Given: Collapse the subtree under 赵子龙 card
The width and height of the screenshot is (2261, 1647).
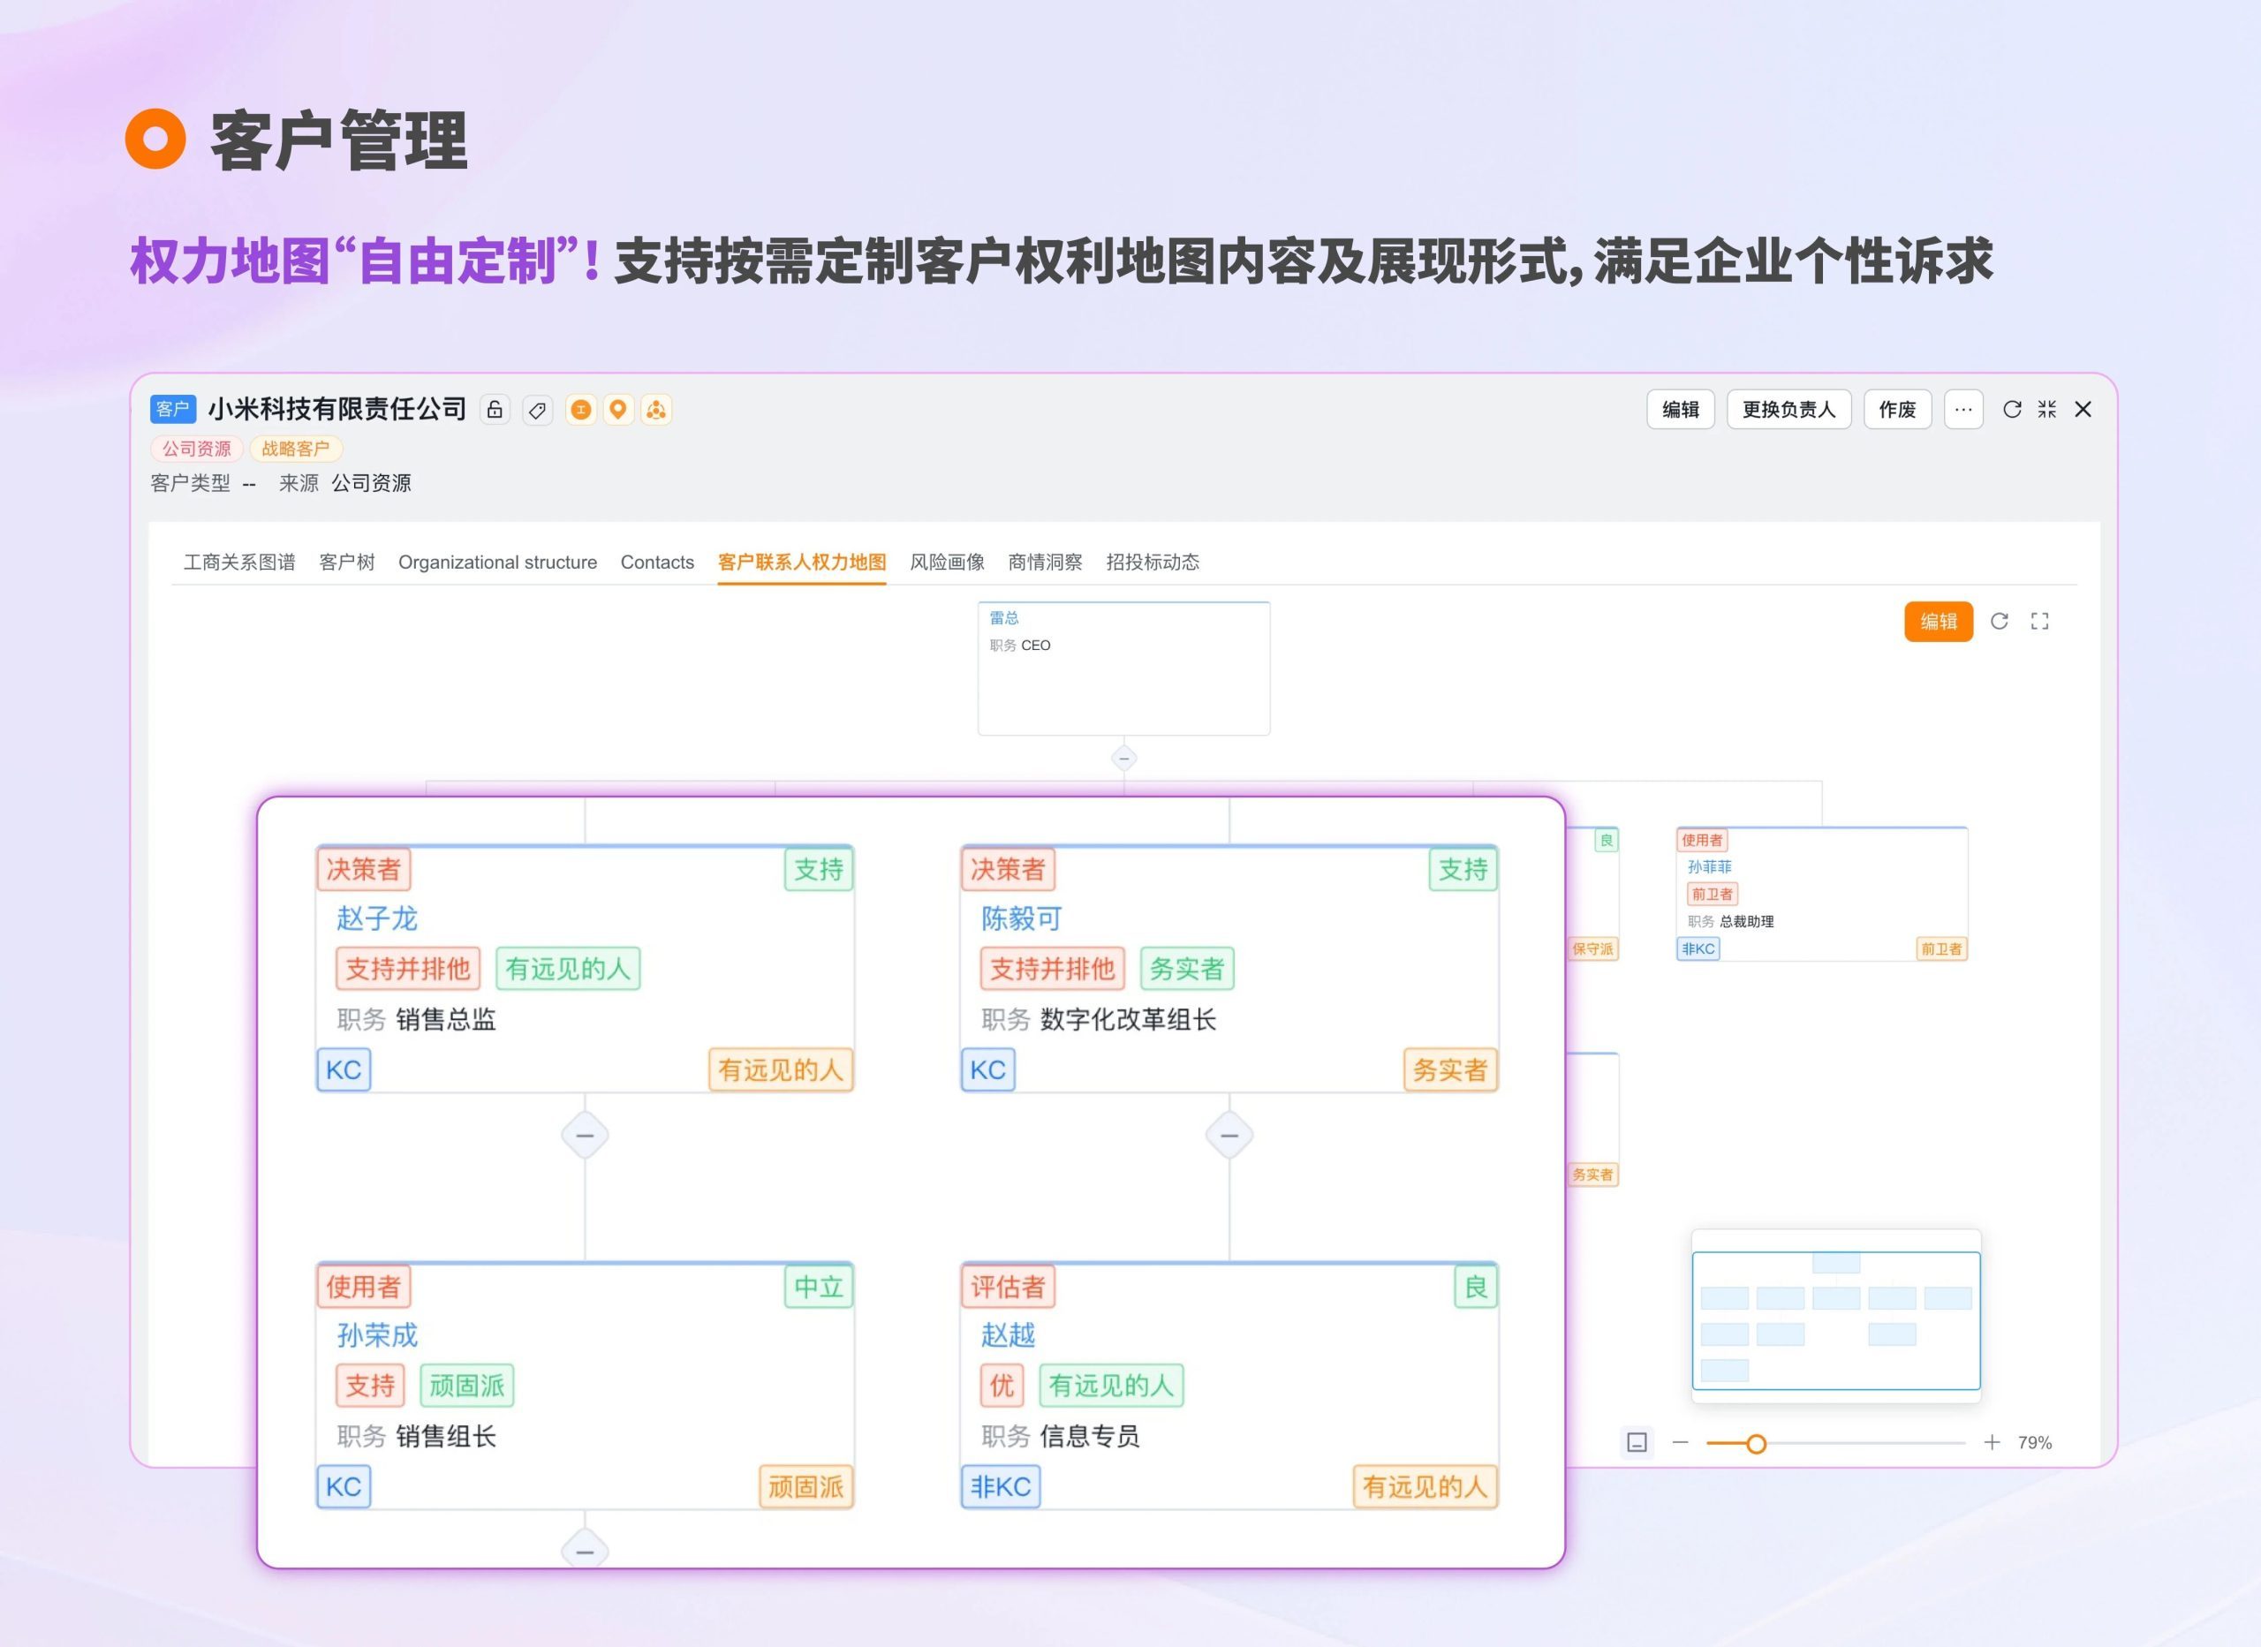Looking at the screenshot, I should click(x=586, y=1136).
